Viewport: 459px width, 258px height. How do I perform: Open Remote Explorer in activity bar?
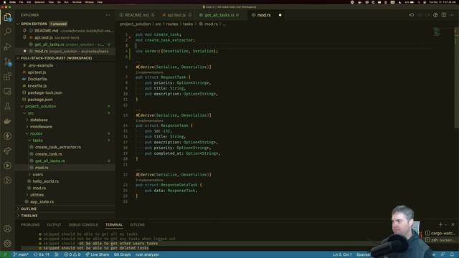[x=7, y=91]
